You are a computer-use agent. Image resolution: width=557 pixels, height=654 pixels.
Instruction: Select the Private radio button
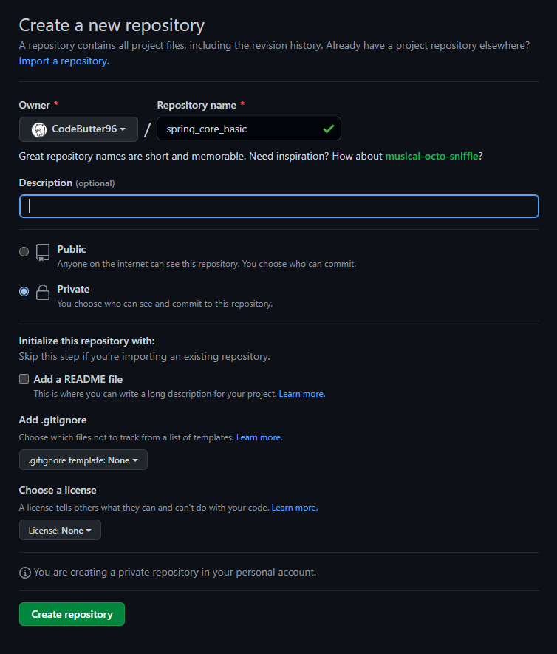point(24,292)
